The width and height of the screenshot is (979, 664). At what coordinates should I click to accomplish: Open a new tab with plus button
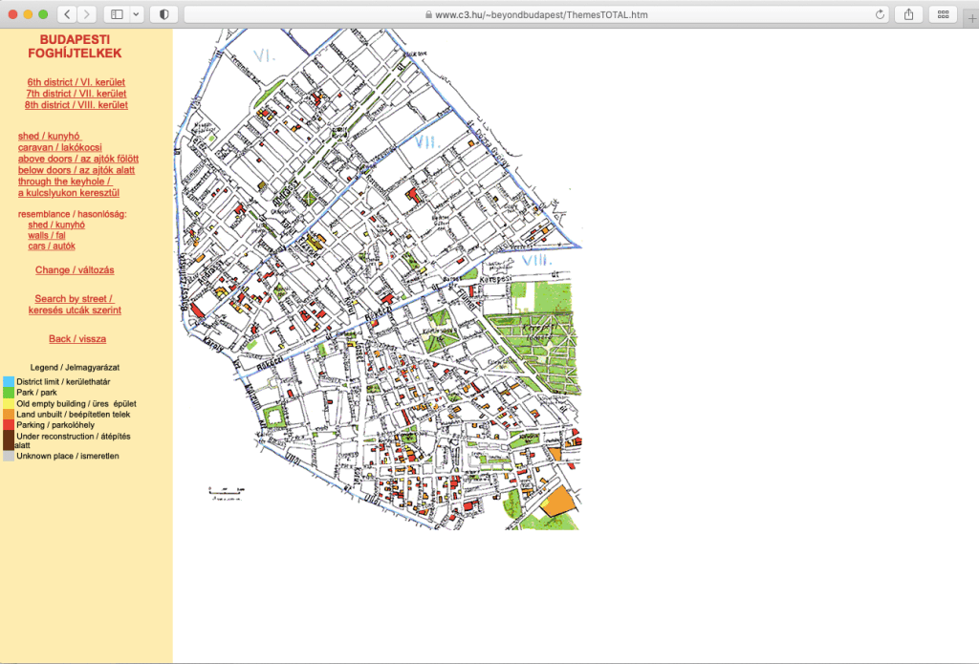[971, 18]
